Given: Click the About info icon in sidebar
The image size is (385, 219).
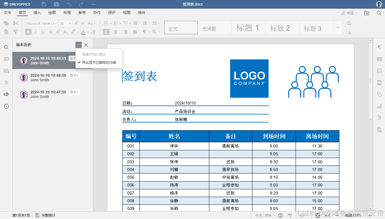Looking at the screenshot, I should coord(6,106).
